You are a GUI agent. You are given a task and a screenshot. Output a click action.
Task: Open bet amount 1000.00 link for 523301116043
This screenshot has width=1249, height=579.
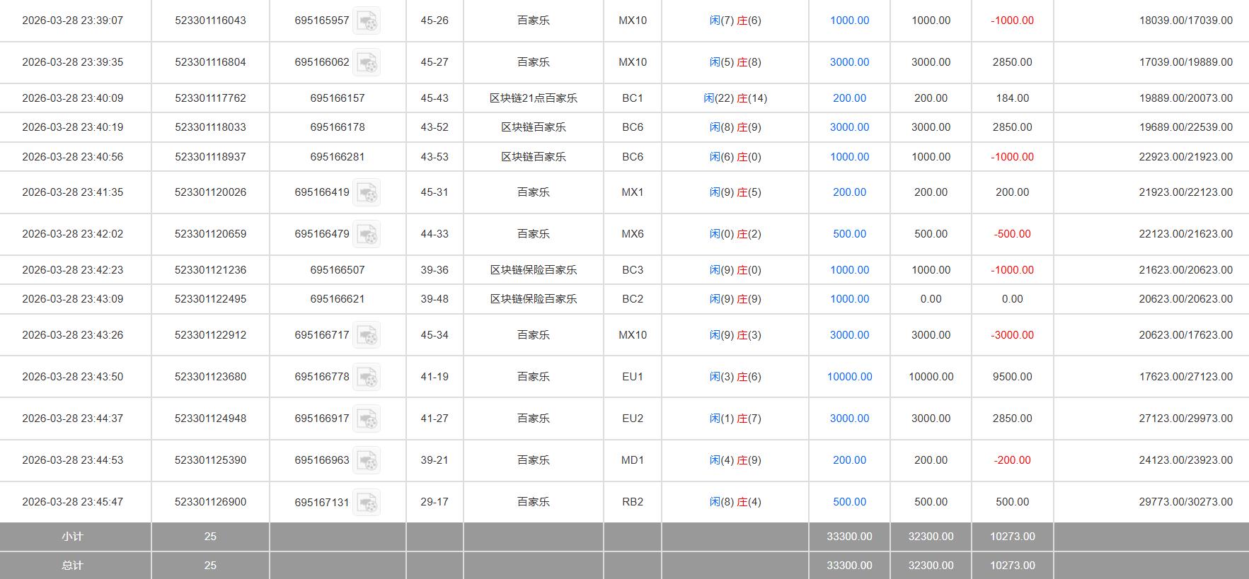coord(849,21)
